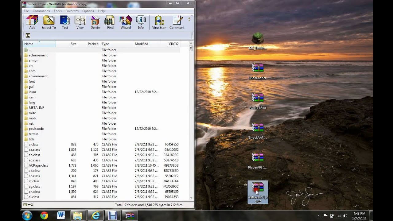Open the Favorites menu
The height and width of the screenshot is (221, 393).
tap(72, 11)
